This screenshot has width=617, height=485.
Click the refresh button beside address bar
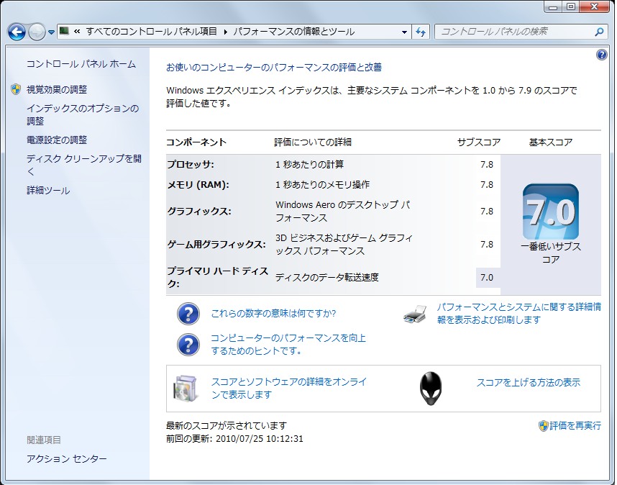(421, 32)
